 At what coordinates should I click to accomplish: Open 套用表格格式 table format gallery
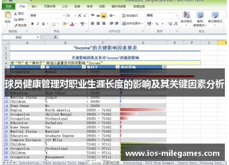200,19
